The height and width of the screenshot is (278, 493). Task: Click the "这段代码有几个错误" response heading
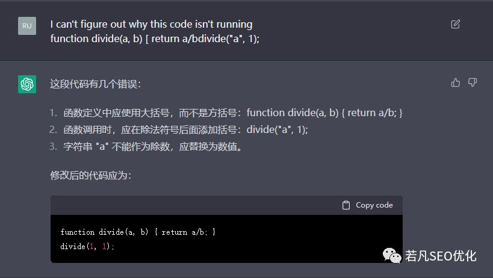95,84
